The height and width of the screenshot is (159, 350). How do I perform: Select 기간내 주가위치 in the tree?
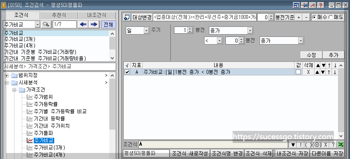pos(51,126)
